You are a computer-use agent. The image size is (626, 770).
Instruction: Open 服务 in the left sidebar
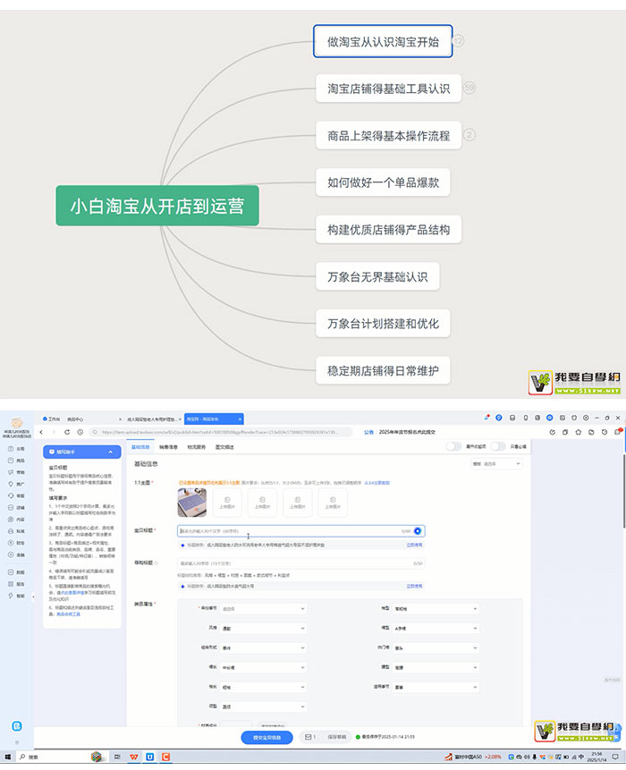pyautogui.click(x=16, y=584)
